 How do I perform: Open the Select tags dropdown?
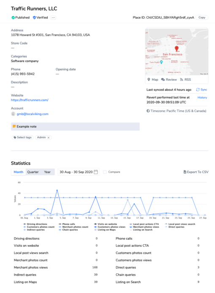(x=22, y=137)
